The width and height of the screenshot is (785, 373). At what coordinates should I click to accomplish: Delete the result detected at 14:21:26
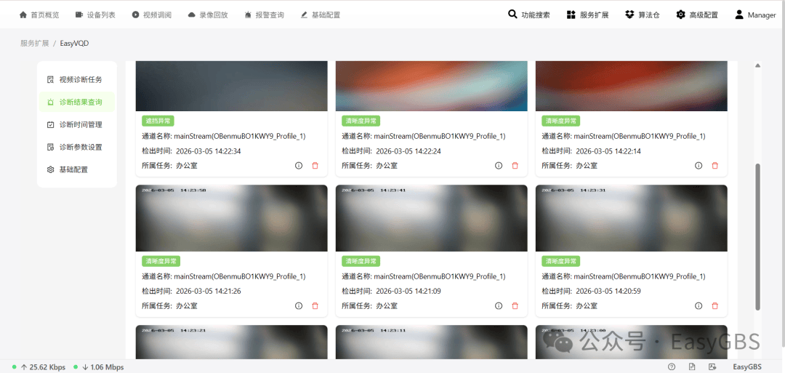(315, 306)
